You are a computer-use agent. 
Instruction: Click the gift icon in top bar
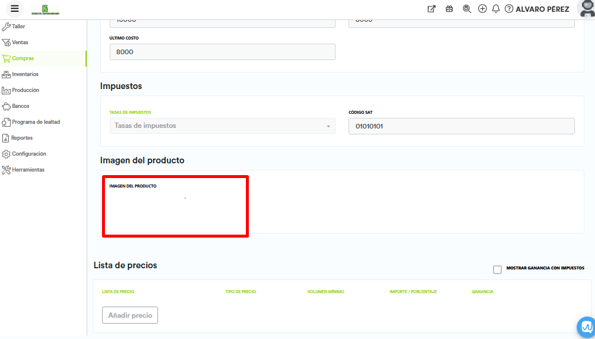(449, 9)
